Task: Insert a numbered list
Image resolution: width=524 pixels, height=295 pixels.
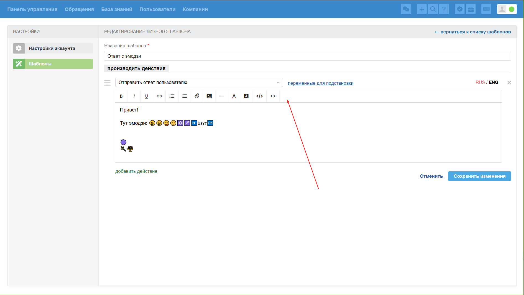Action: point(172,96)
